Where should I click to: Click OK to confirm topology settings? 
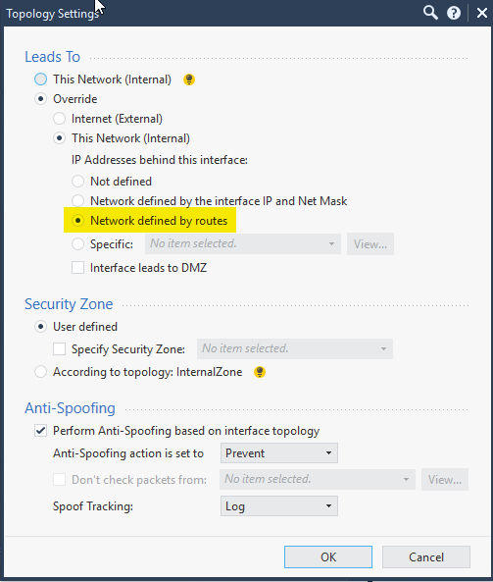pos(328,556)
